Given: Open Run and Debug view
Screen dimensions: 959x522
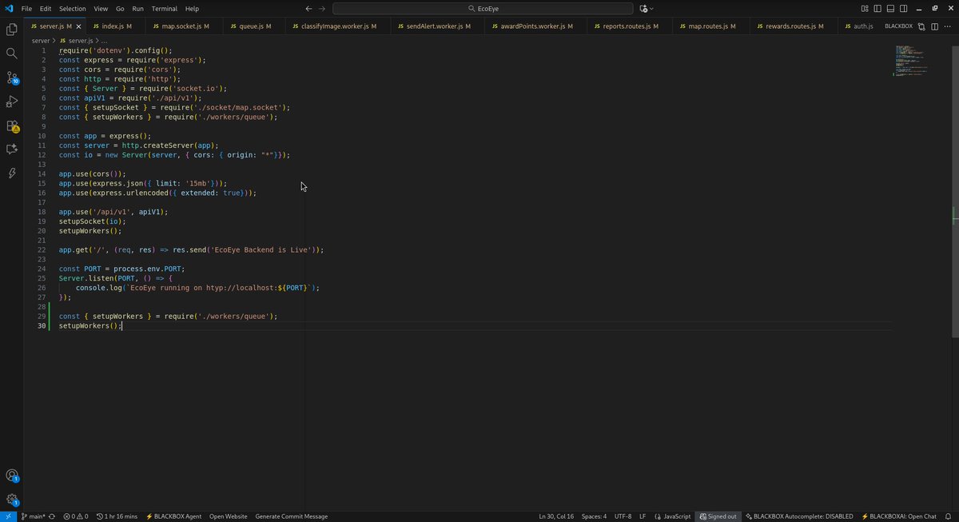Looking at the screenshot, I should (12, 102).
